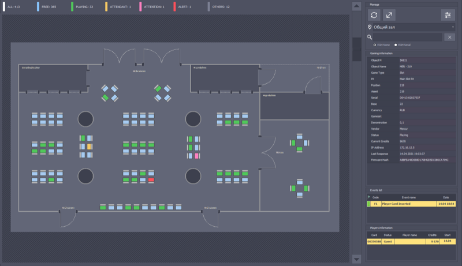Click the location pin icon beside hall name
Viewport: 462px width, 266px height.
point(370,27)
